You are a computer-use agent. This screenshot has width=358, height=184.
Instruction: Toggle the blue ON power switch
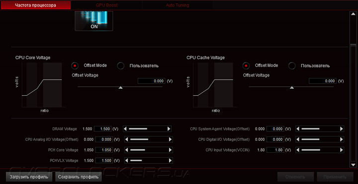coord(94,21)
